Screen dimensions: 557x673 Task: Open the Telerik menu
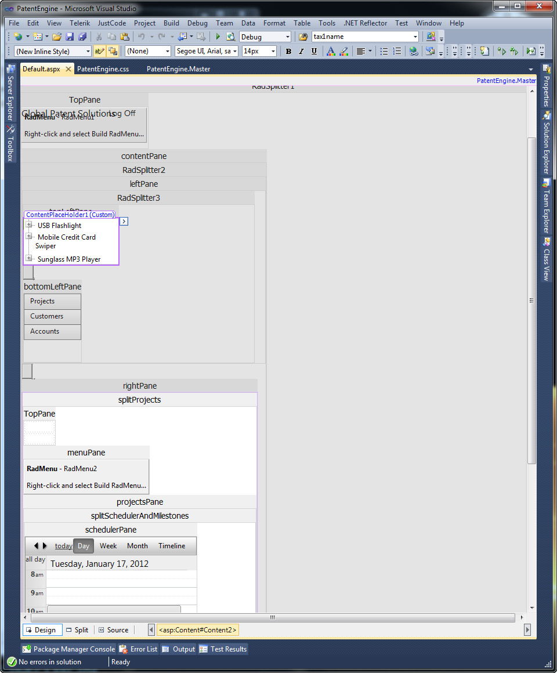point(80,23)
